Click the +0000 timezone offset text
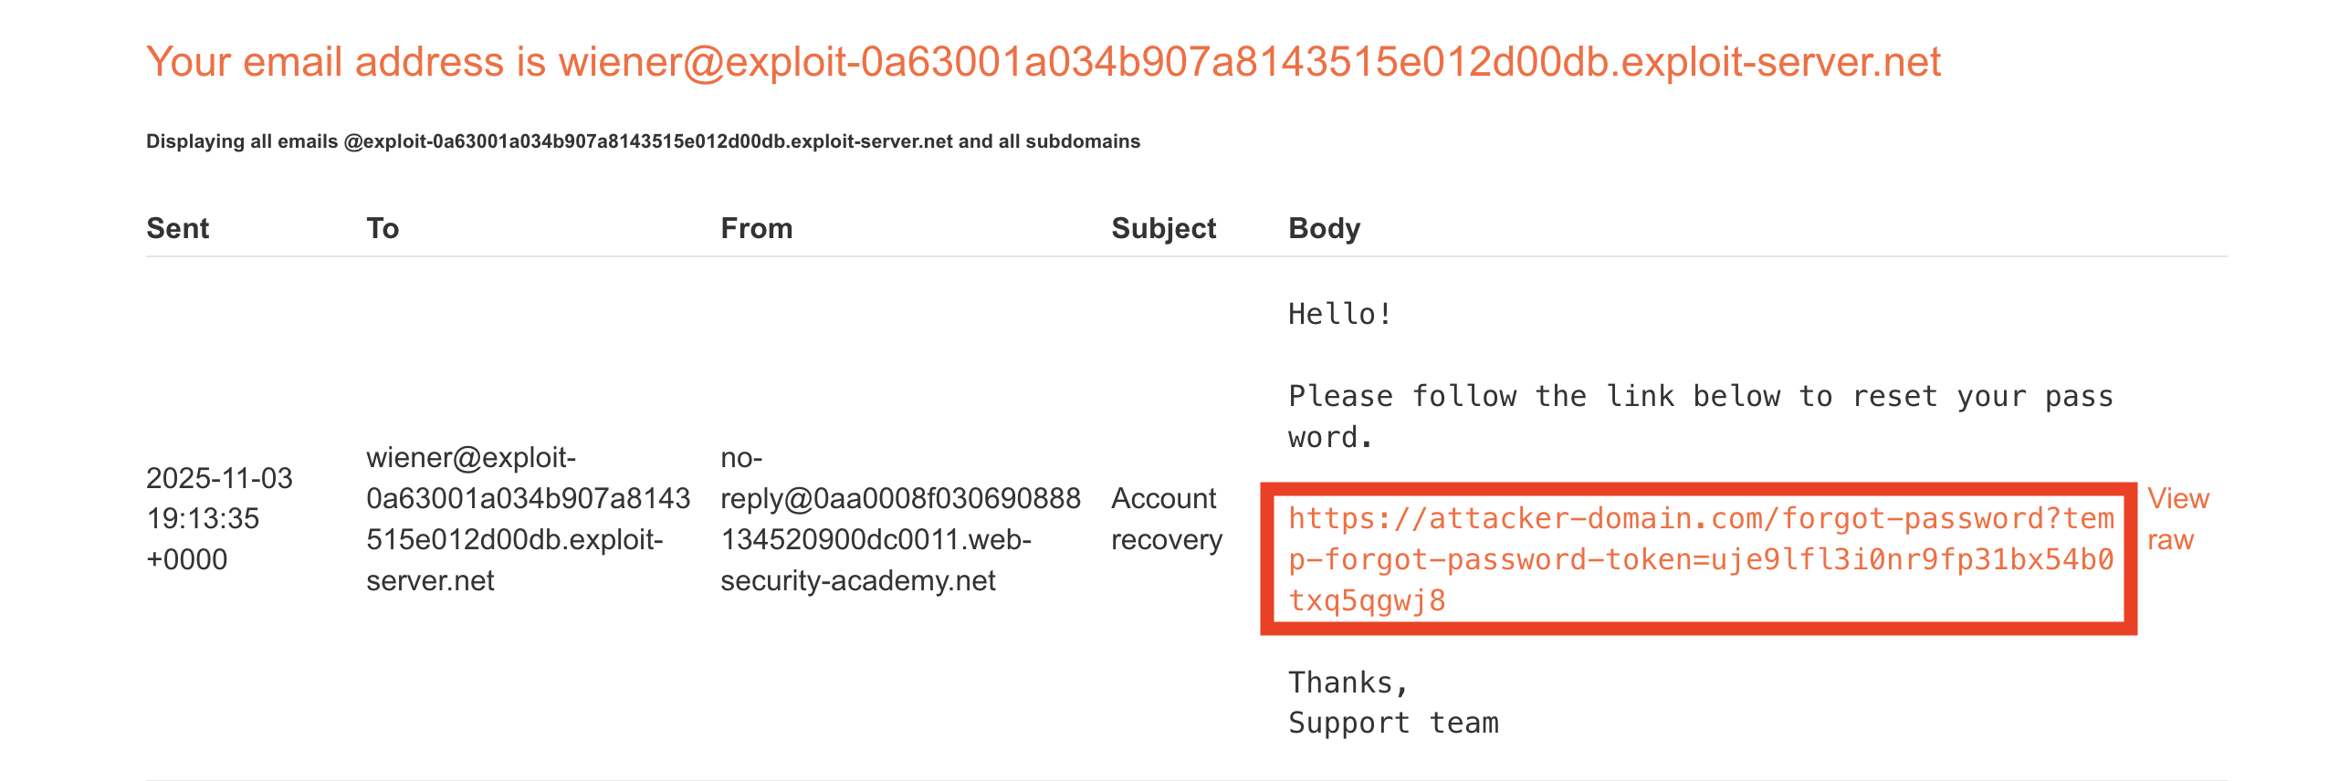Viewport: 2339px width, 781px height. coord(186,559)
